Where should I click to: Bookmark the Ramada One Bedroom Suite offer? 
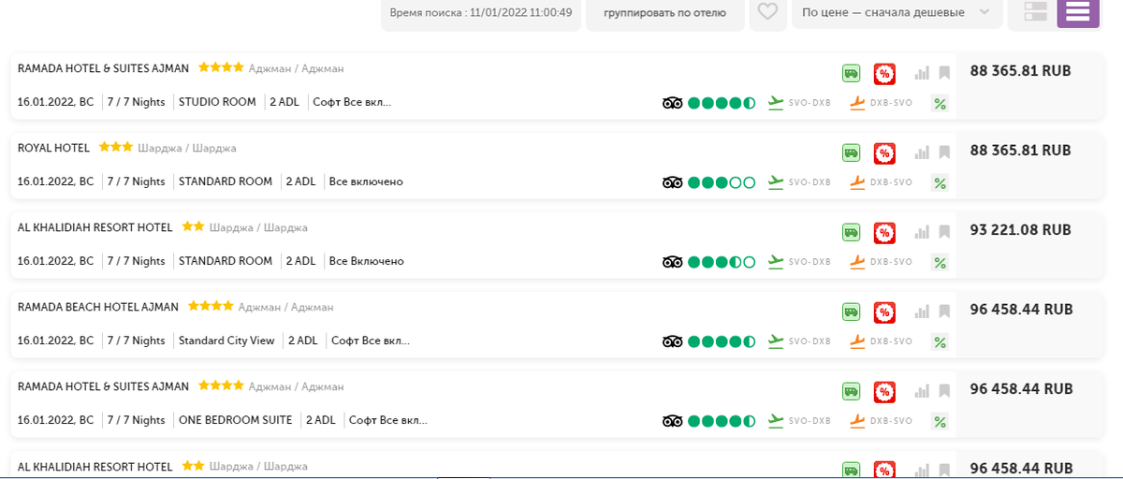[944, 390]
